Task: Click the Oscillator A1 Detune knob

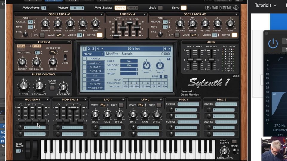Action: coord(70,24)
